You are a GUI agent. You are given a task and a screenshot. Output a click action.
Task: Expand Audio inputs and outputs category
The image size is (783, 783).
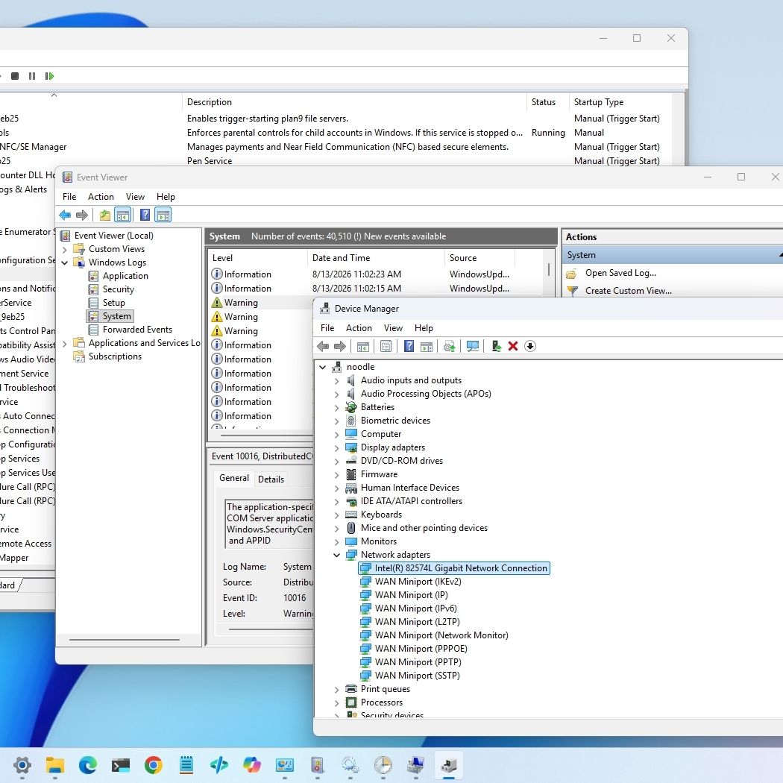pyautogui.click(x=336, y=380)
